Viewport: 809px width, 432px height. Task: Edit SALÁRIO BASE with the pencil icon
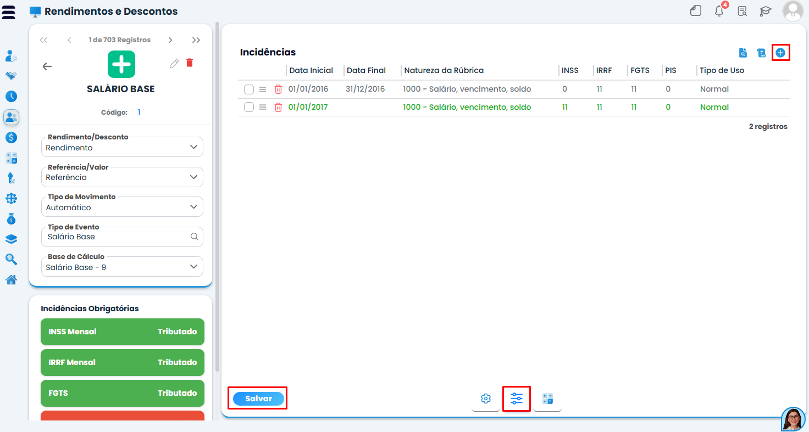[x=174, y=63]
